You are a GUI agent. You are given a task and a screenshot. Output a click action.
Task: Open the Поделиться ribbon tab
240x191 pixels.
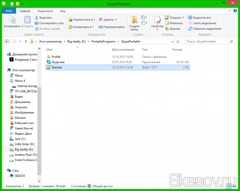tap(45, 12)
